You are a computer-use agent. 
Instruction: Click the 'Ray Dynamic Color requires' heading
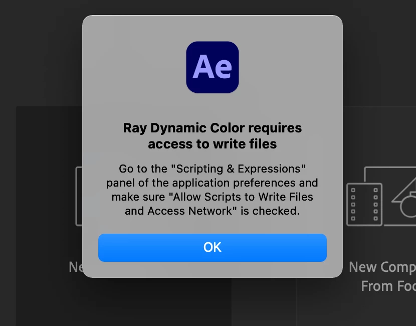click(212, 128)
